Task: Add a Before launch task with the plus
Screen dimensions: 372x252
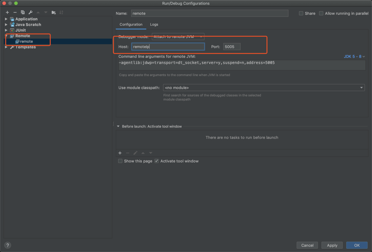Action: click(120, 153)
